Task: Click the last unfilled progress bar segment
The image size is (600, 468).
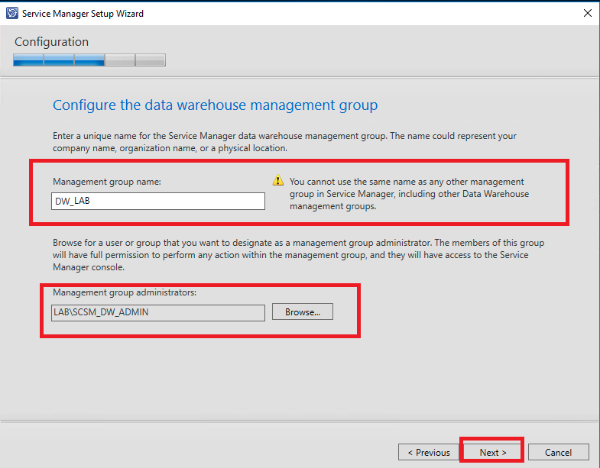Action: [151, 60]
